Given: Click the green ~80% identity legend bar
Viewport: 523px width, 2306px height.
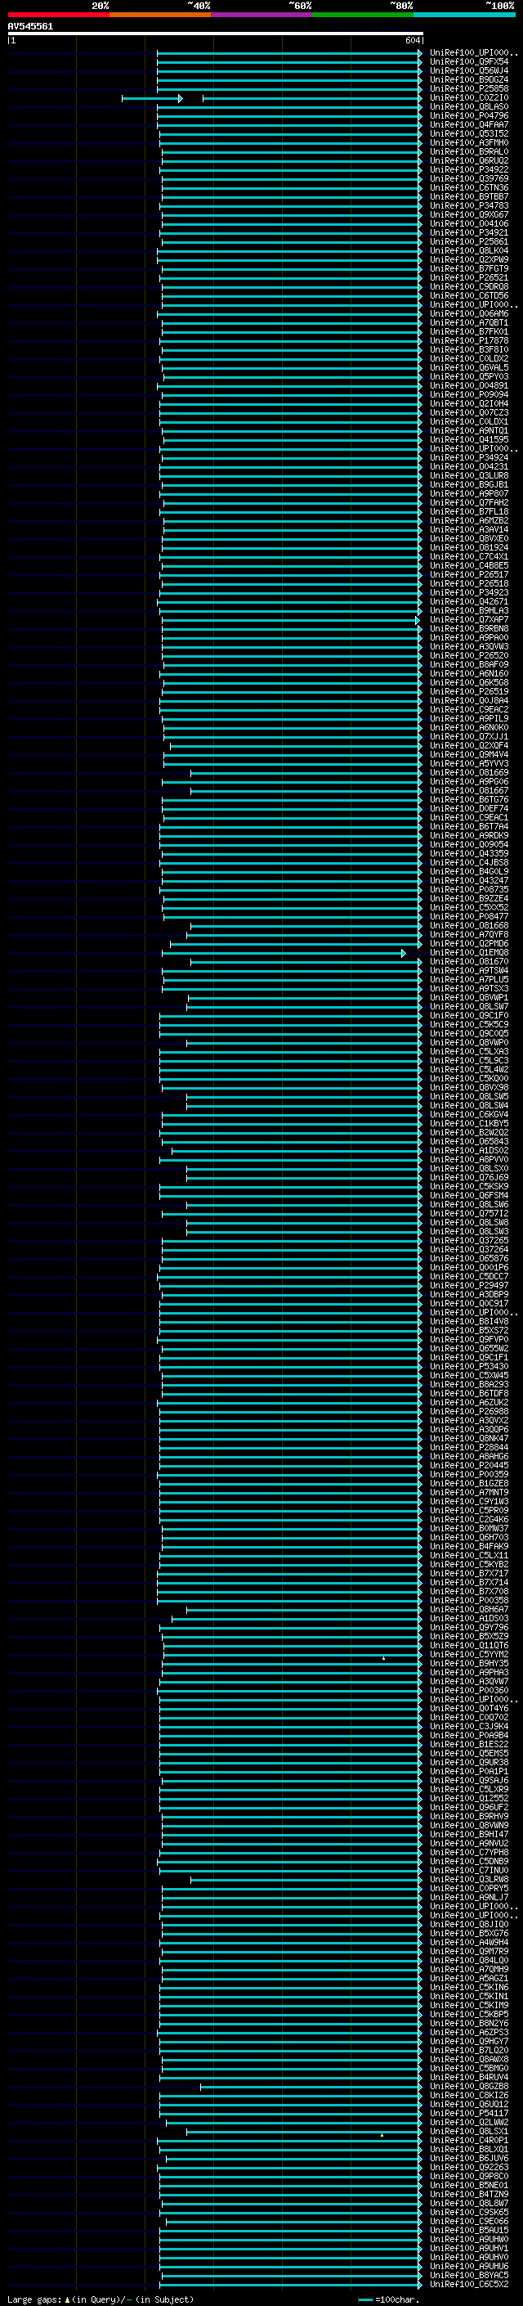Looking at the screenshot, I should coord(363,15).
